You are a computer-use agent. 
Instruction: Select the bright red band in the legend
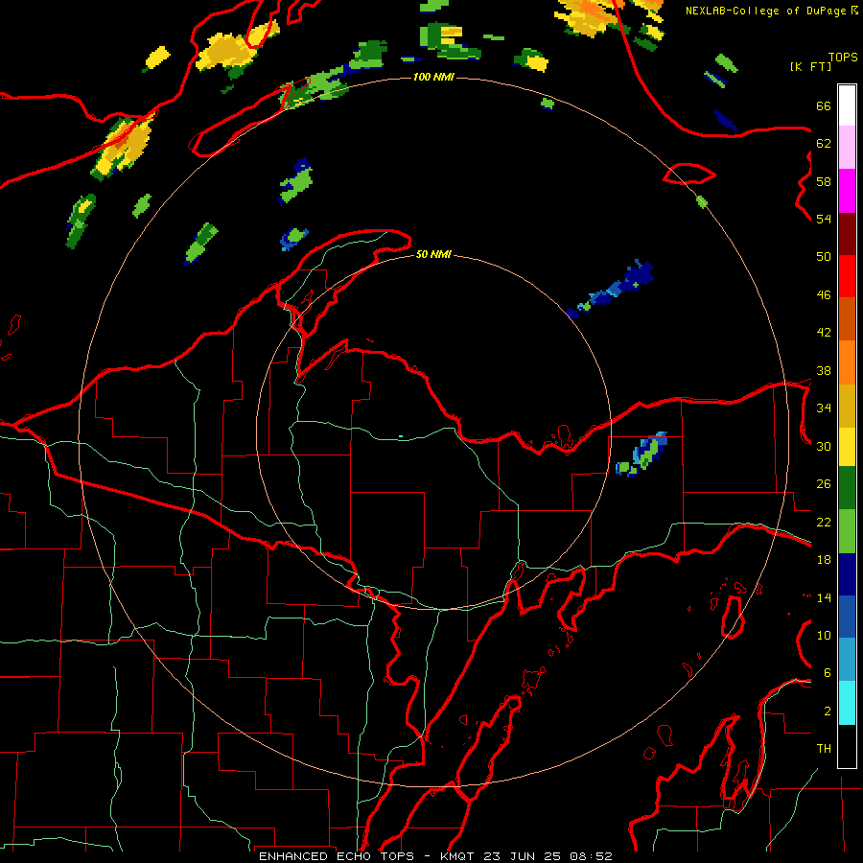point(847,276)
